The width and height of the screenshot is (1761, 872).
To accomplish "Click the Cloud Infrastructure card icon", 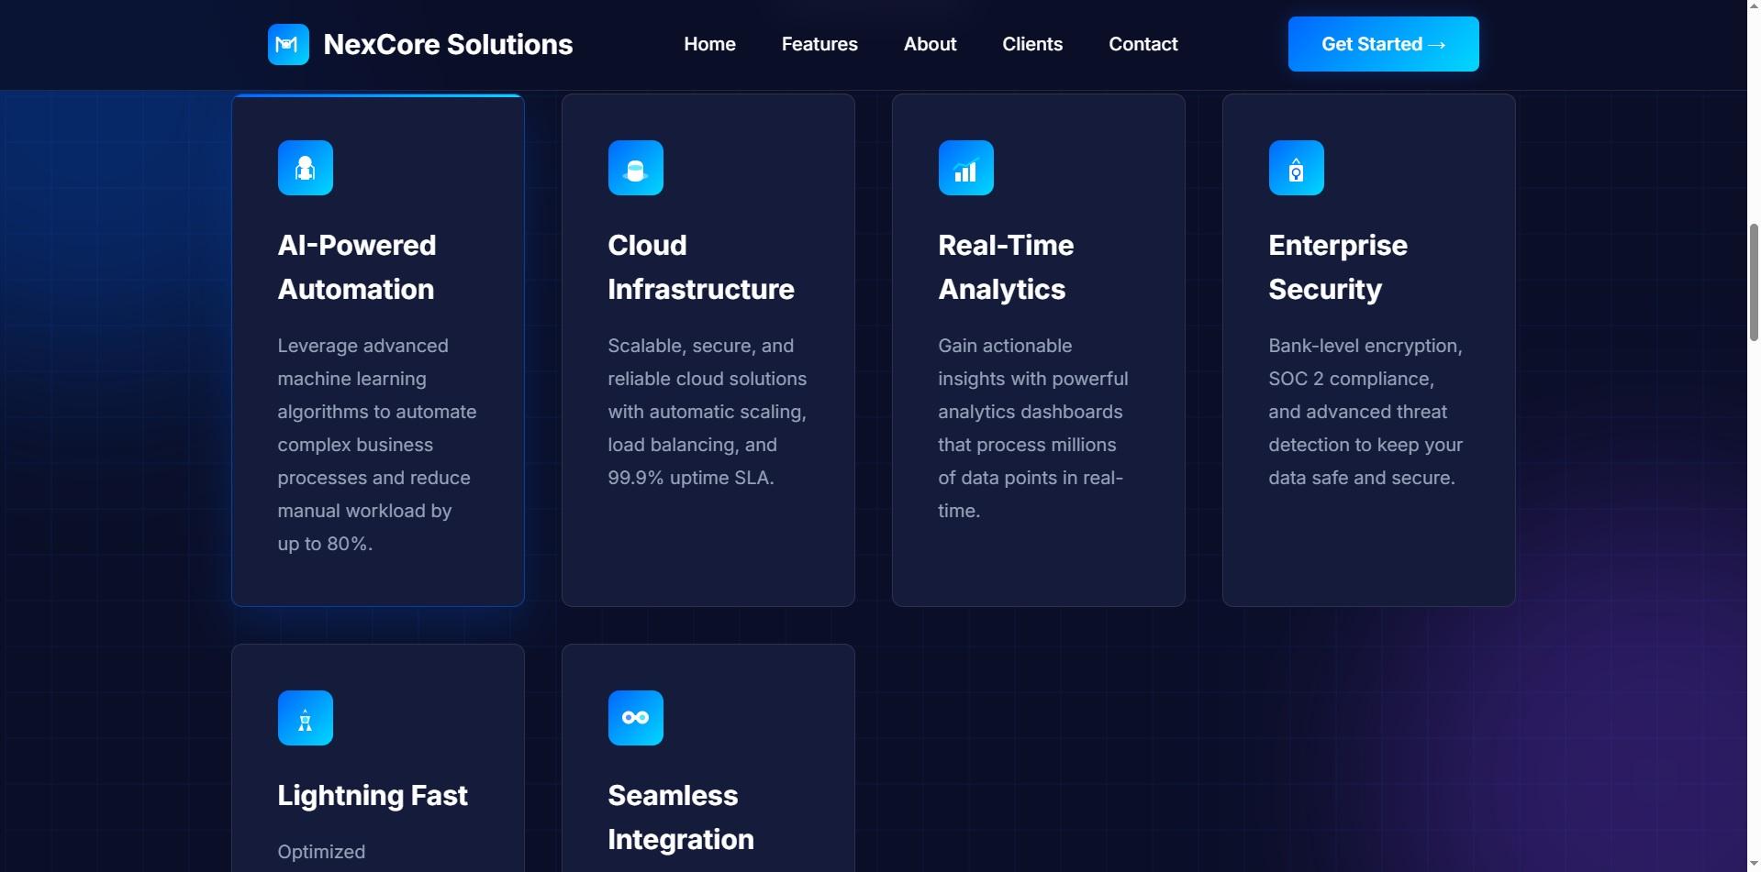I will 636,168.
